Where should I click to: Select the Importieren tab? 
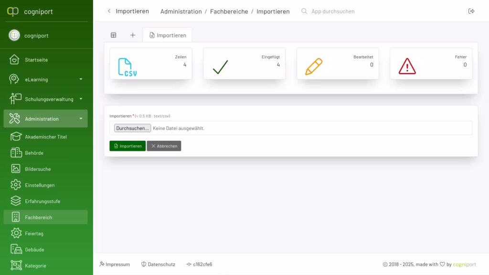click(167, 35)
